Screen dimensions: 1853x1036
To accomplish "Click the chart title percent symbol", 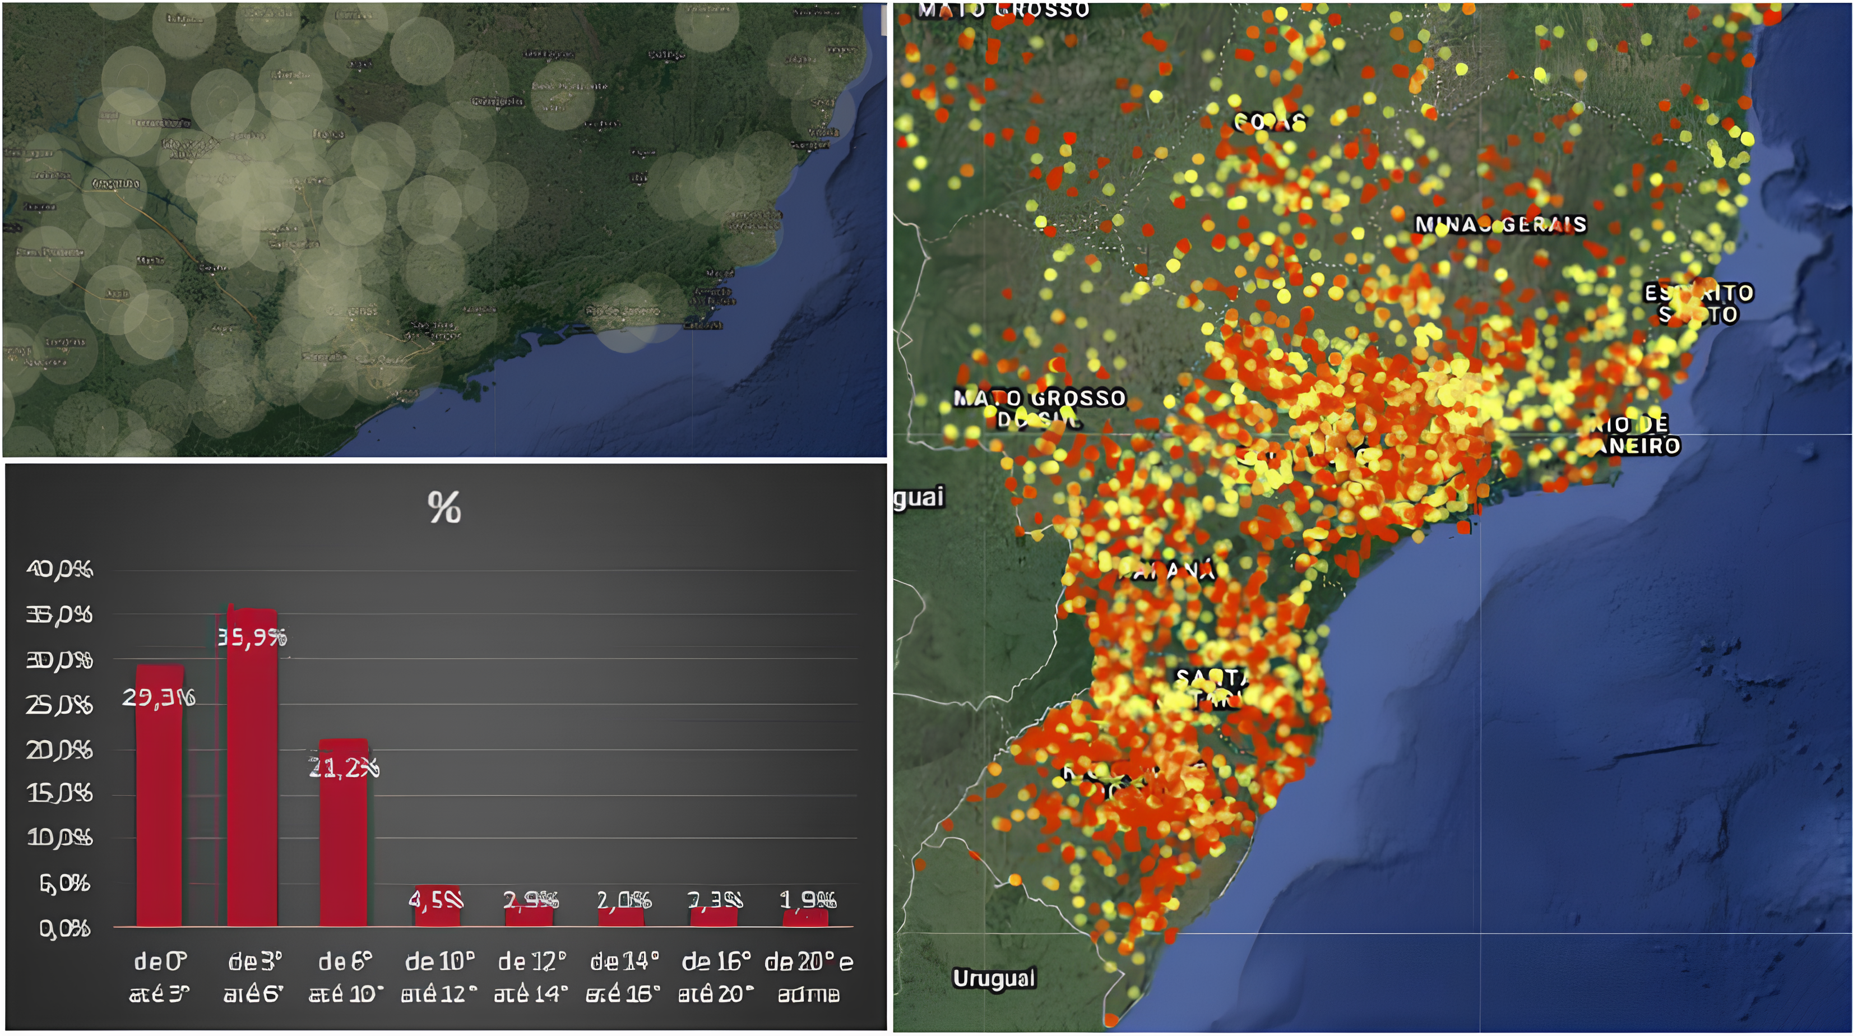I will 444,507.
